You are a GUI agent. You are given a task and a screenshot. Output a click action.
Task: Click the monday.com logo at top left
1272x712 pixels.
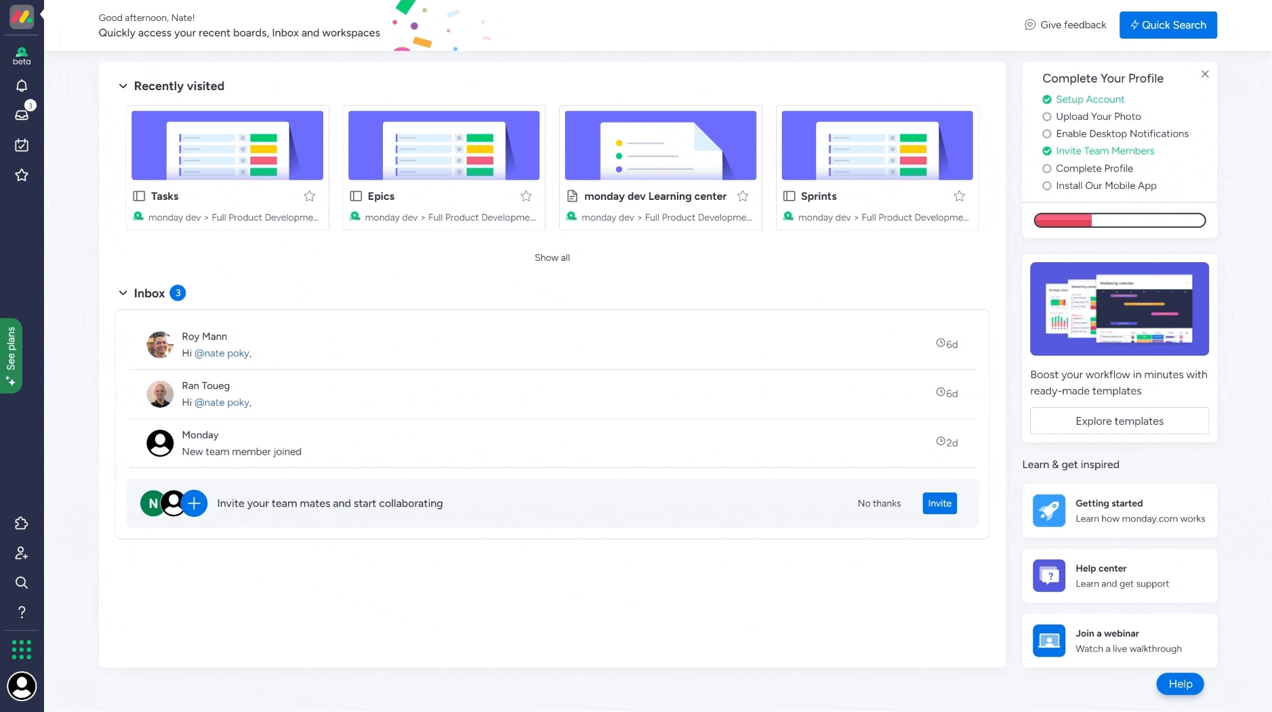pos(22,18)
